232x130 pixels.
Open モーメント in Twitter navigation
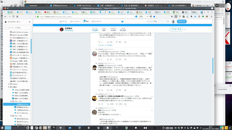pyautogui.click(x=75, y=22)
